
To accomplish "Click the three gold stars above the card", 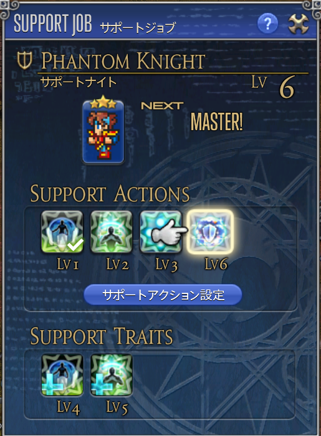I will pyautogui.click(x=103, y=102).
